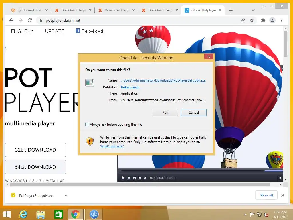
Task: Open the PotPlayerSetup64.exe download item
Action: tap(37, 195)
